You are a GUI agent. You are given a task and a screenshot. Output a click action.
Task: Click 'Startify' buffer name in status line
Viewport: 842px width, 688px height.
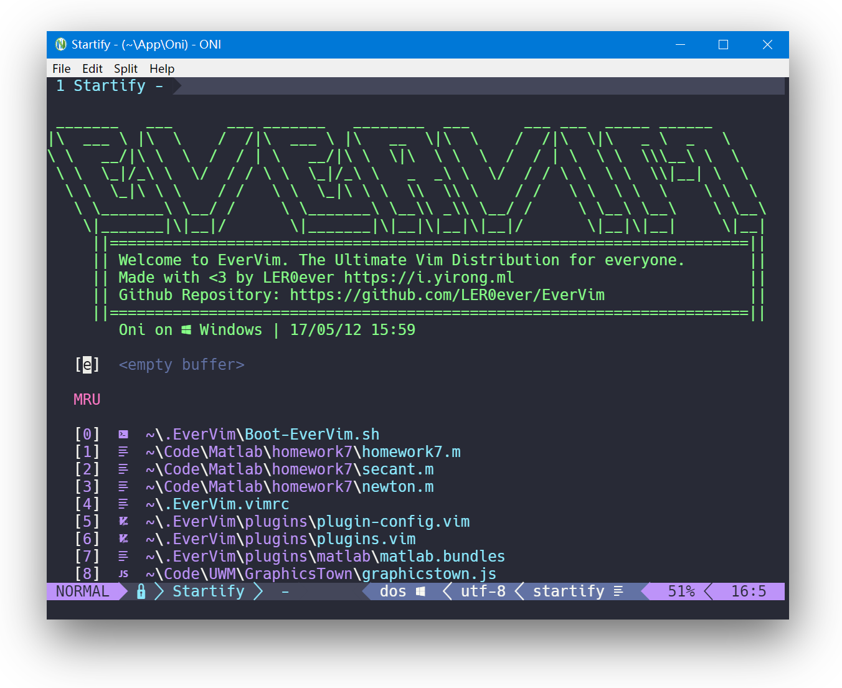pyautogui.click(x=209, y=591)
